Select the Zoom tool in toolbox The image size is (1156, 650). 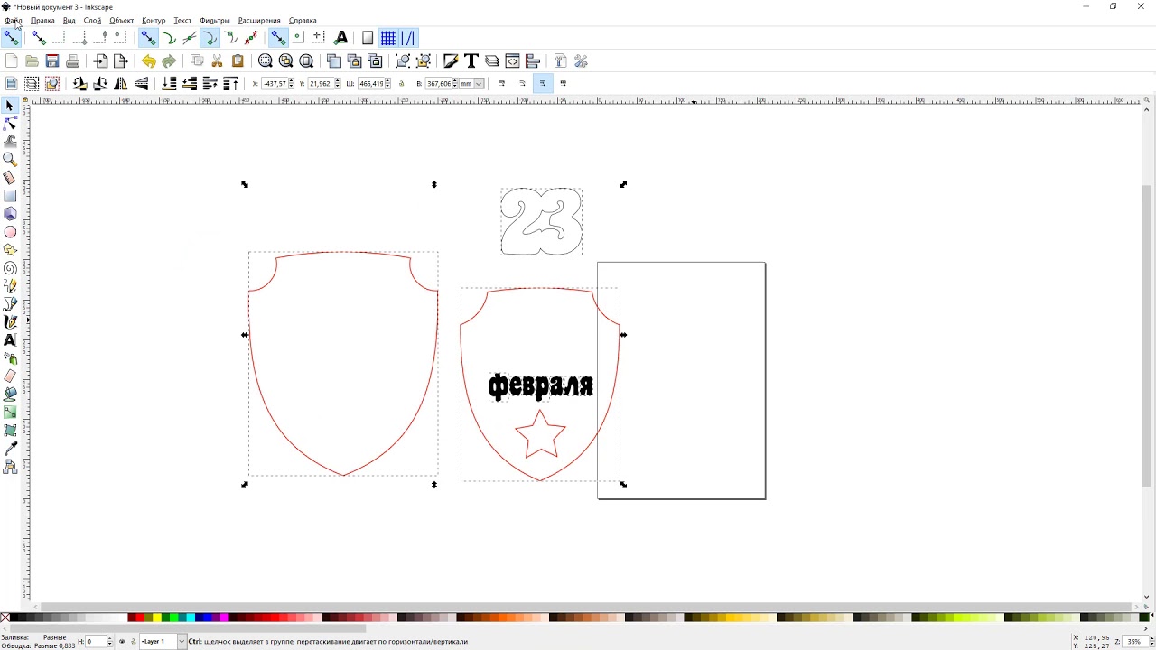[10, 160]
